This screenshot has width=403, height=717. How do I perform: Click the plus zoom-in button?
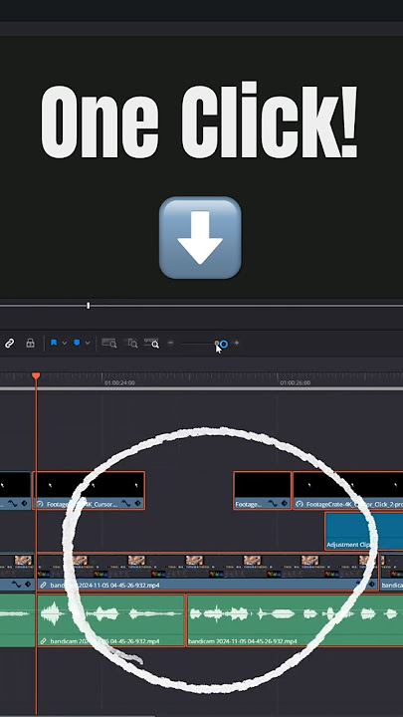(236, 343)
